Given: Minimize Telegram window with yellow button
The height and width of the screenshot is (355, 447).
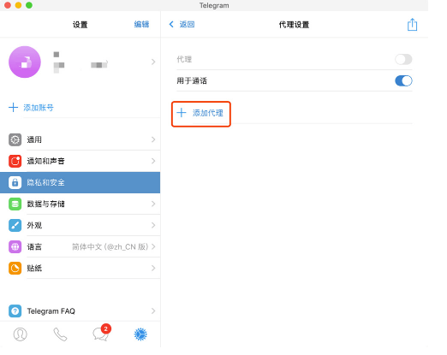Looking at the screenshot, I should coord(18,5).
